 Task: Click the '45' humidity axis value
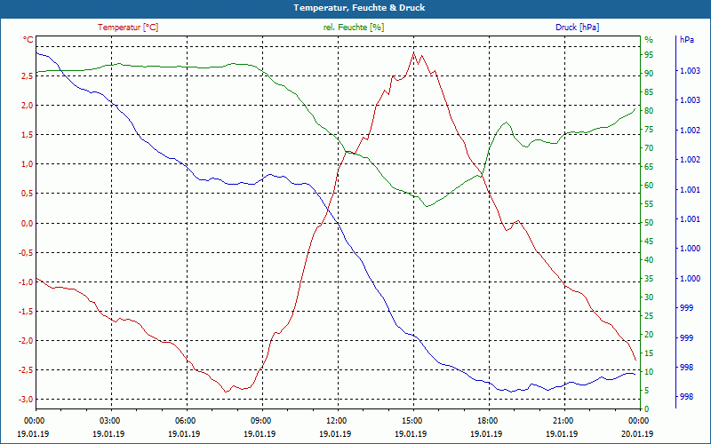(x=649, y=242)
